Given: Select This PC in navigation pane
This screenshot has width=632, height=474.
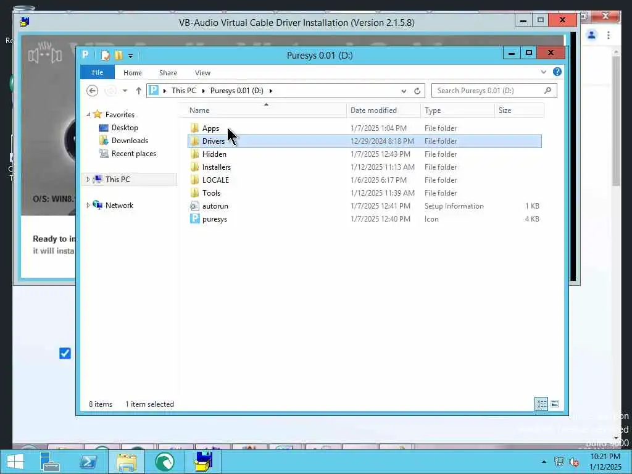Looking at the screenshot, I should [118, 180].
